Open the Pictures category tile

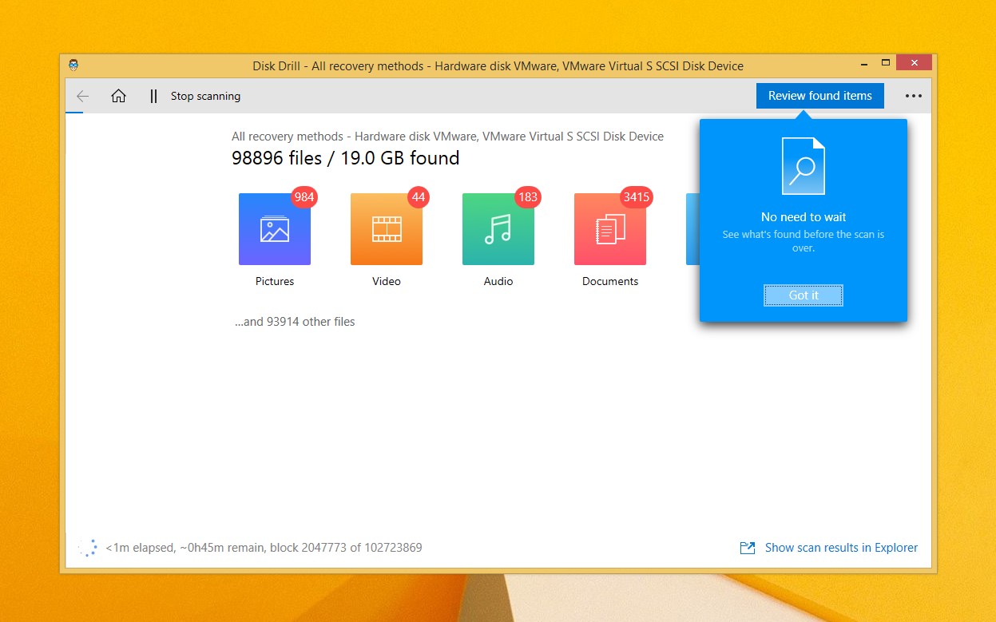275,229
